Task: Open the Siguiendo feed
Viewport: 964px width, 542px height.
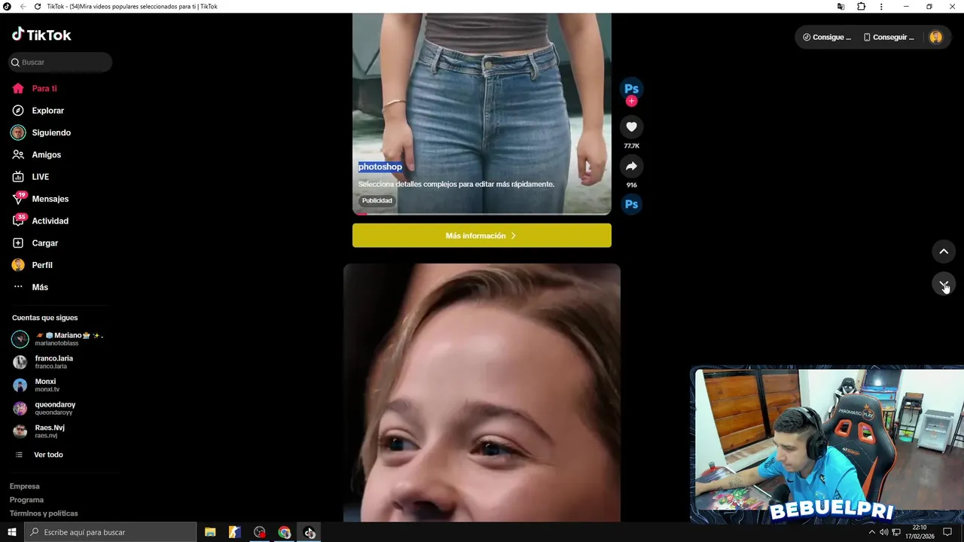Action: tap(51, 132)
